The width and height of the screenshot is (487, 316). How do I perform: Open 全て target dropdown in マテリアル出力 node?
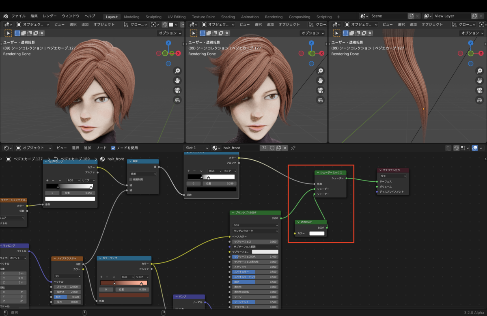pyautogui.click(x=393, y=176)
